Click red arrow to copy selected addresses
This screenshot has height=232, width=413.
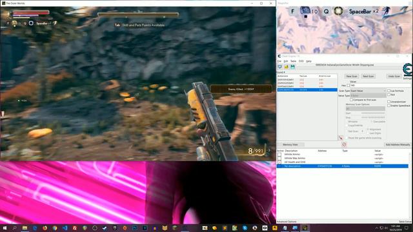pyautogui.click(x=341, y=137)
